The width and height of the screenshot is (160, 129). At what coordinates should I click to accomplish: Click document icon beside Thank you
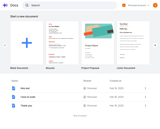(13, 105)
